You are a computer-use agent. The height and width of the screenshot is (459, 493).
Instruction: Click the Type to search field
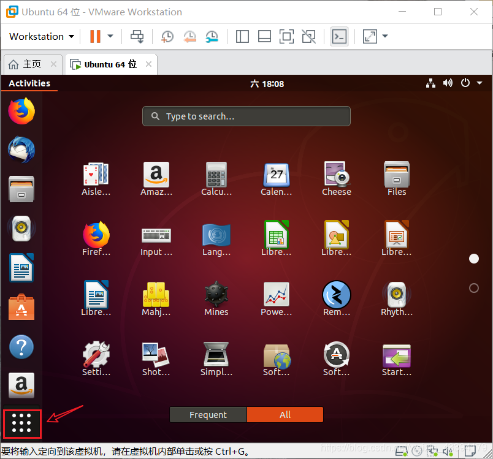pos(246,116)
